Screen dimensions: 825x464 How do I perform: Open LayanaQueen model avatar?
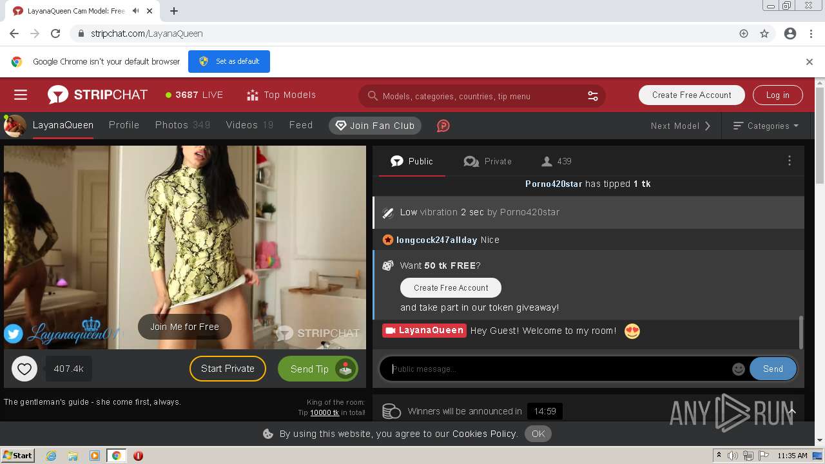[x=15, y=126]
